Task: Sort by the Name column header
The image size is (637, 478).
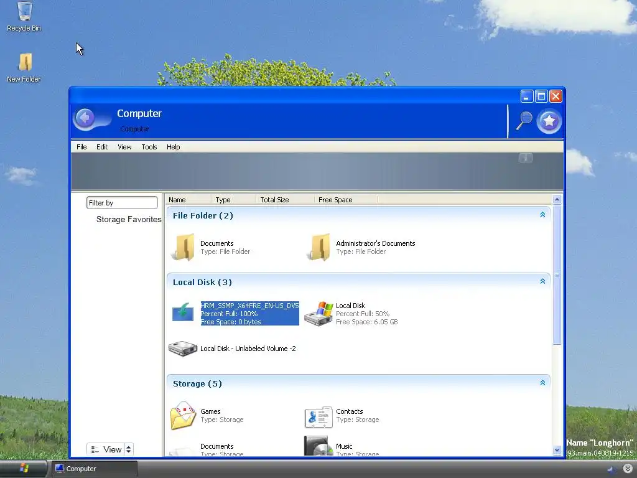Action: point(188,200)
